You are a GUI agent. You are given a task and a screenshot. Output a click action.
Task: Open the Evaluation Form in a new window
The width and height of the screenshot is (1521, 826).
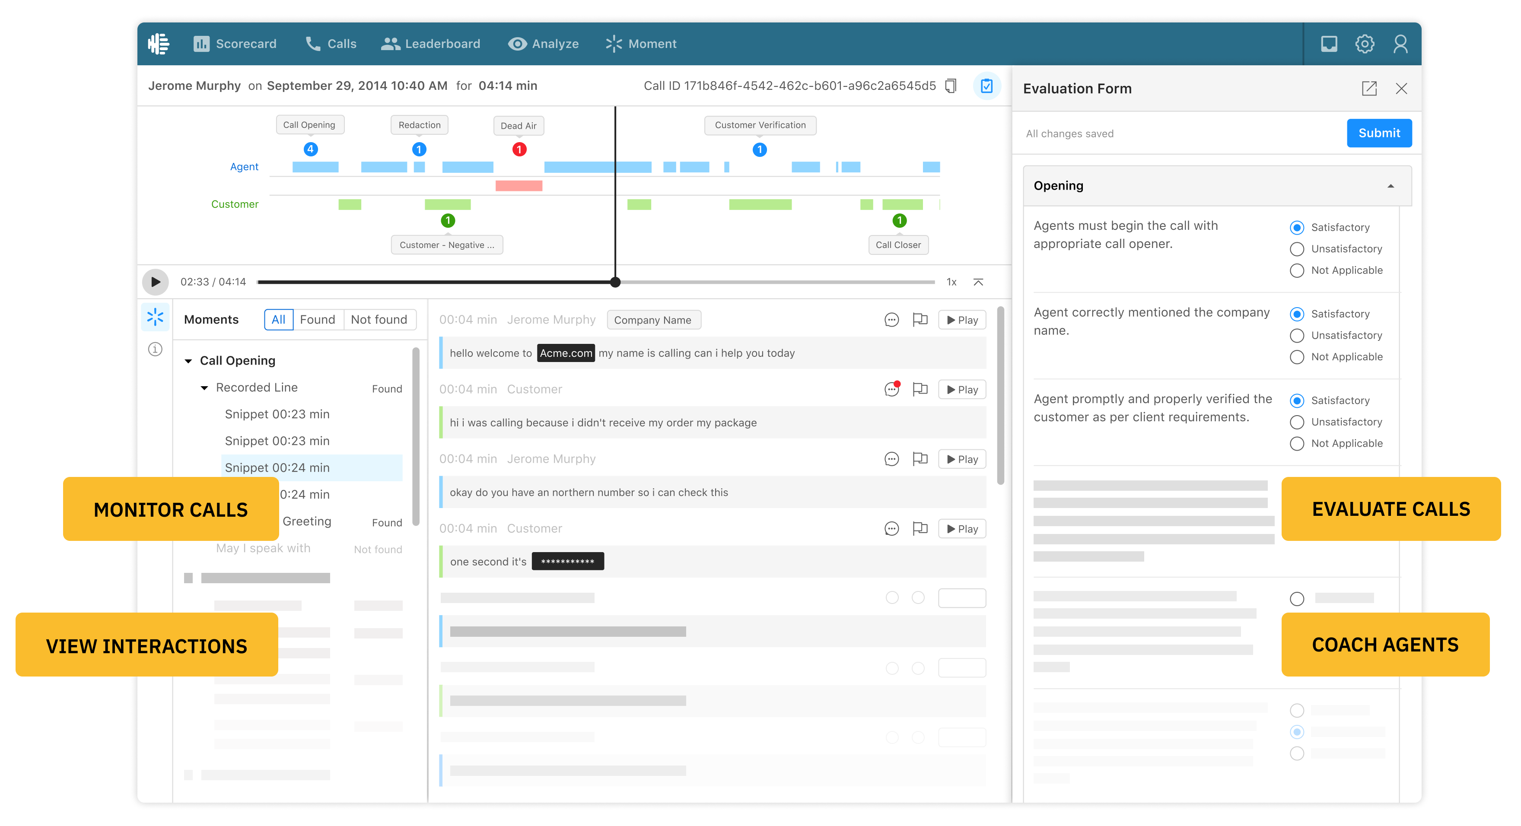1369,89
